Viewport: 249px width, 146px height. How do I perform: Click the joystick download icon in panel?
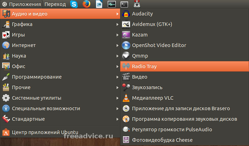137,4
